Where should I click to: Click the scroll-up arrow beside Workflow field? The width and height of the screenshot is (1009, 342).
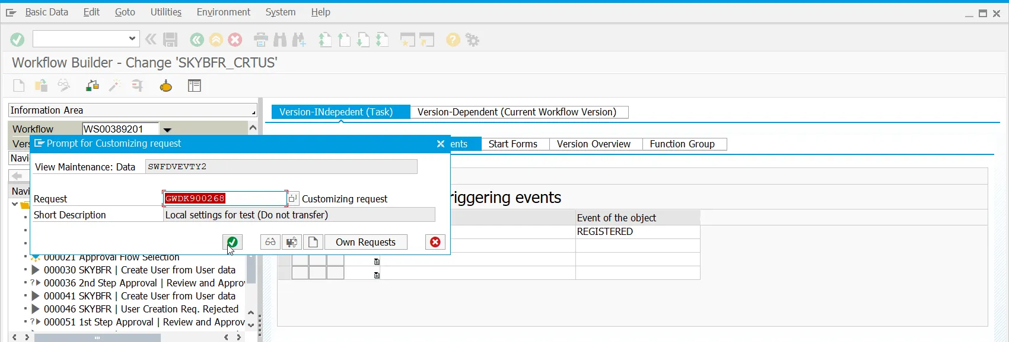tap(253, 128)
